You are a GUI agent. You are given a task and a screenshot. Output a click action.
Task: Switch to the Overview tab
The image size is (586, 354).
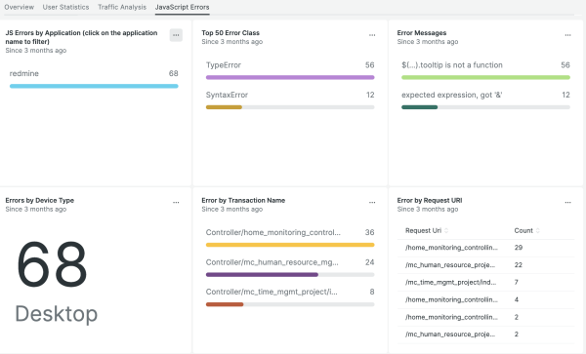[20, 7]
